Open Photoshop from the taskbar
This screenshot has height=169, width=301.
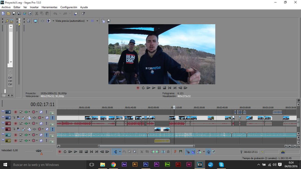tap(146, 164)
